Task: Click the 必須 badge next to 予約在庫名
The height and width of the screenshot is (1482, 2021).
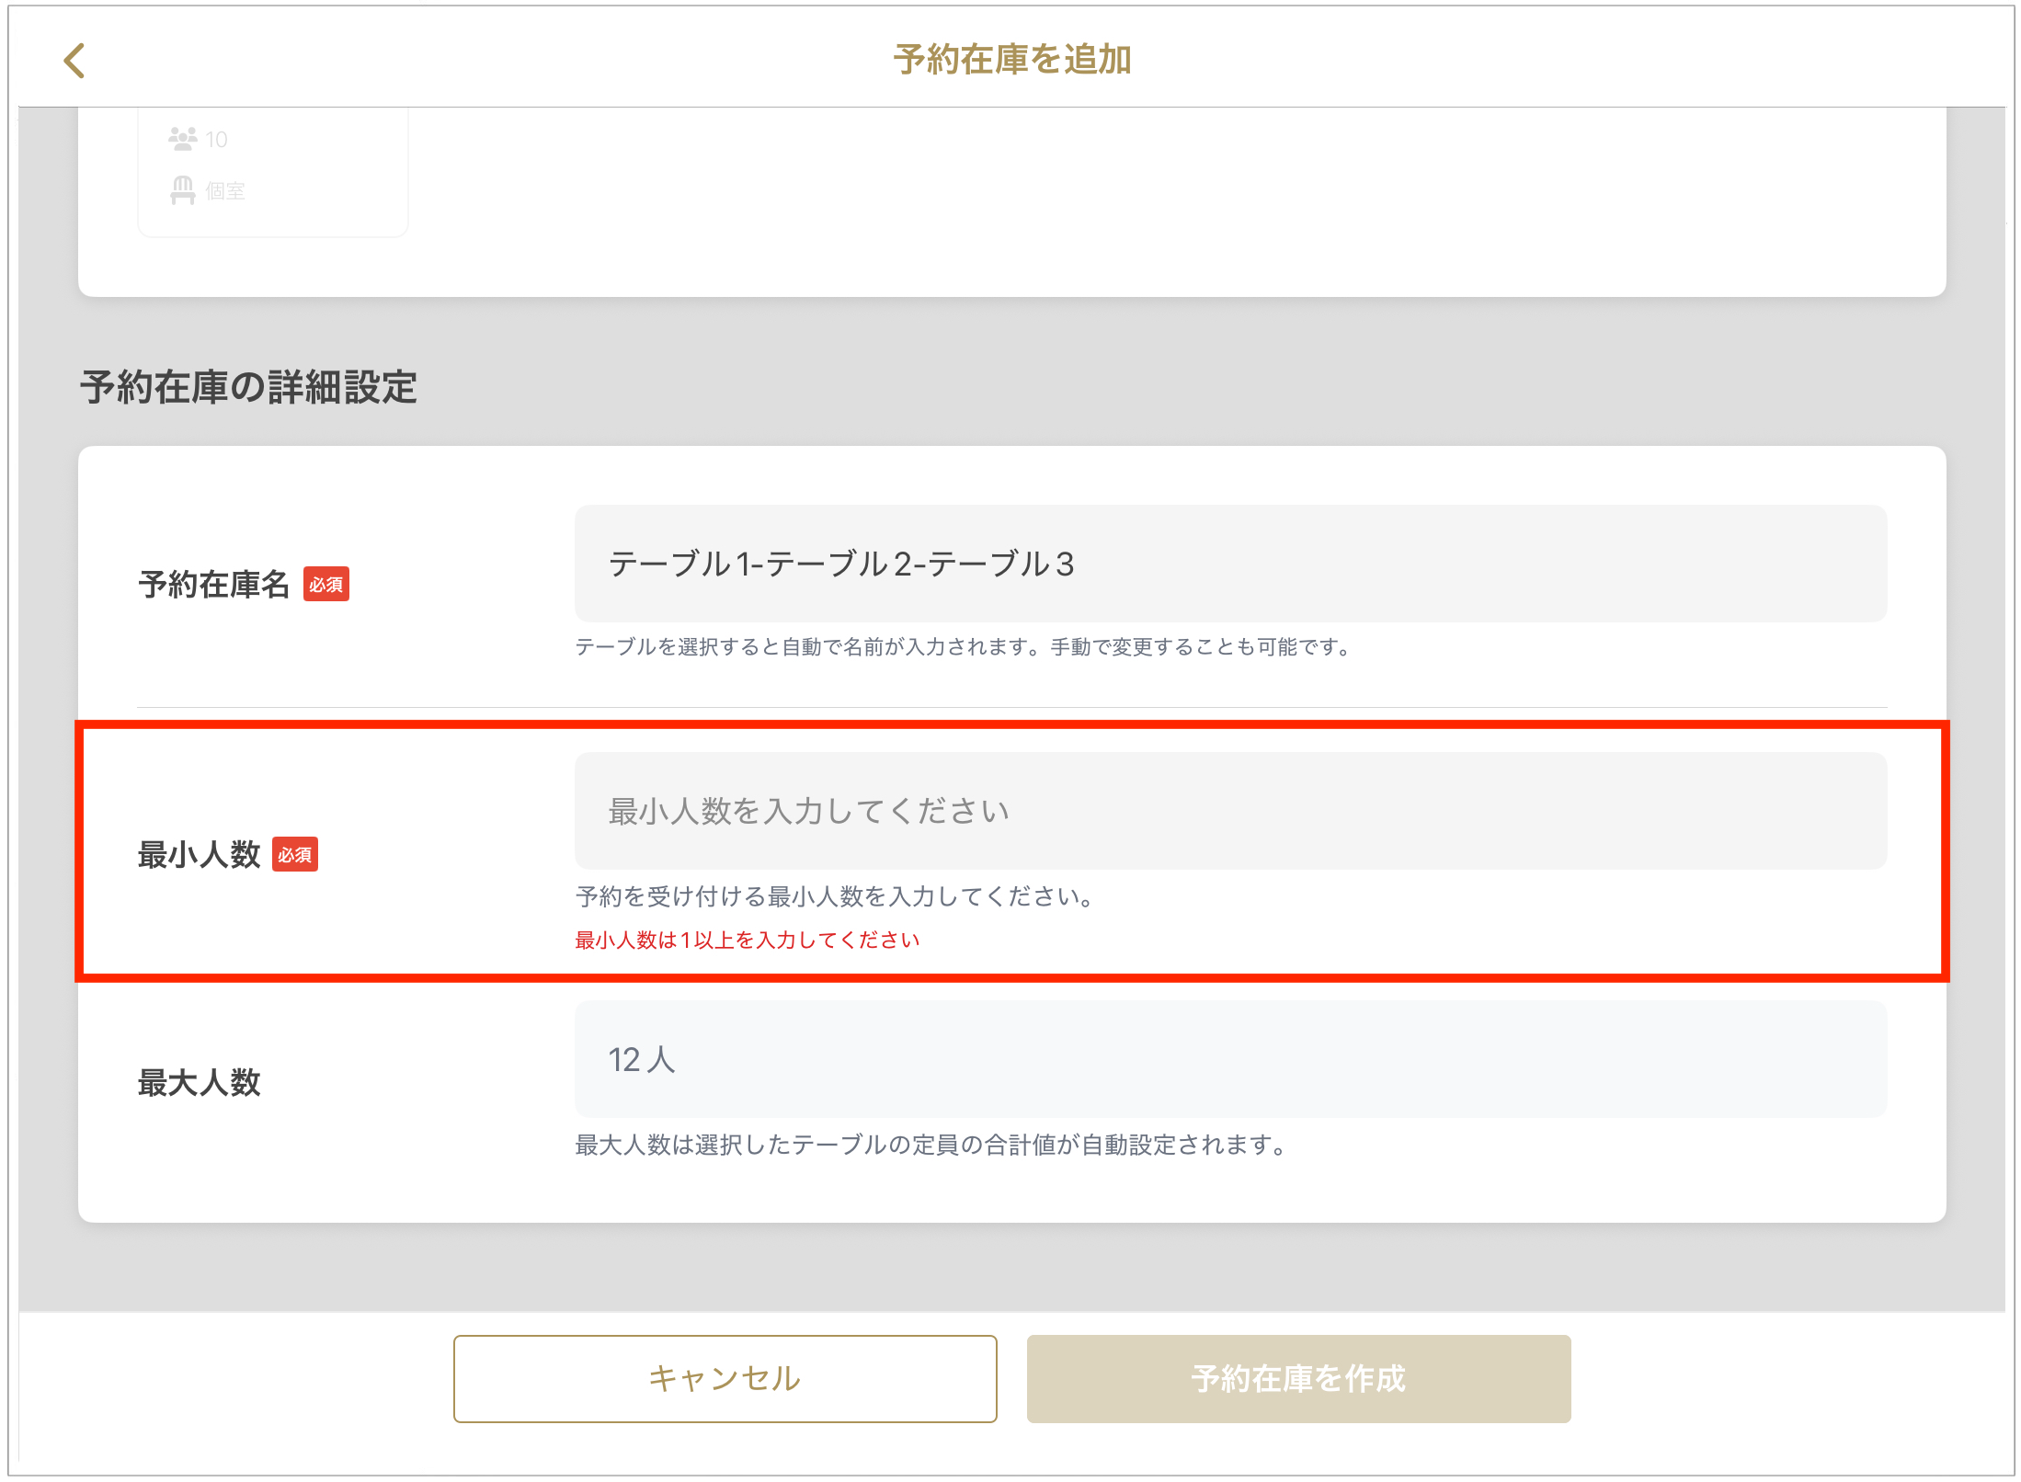Action: (325, 585)
